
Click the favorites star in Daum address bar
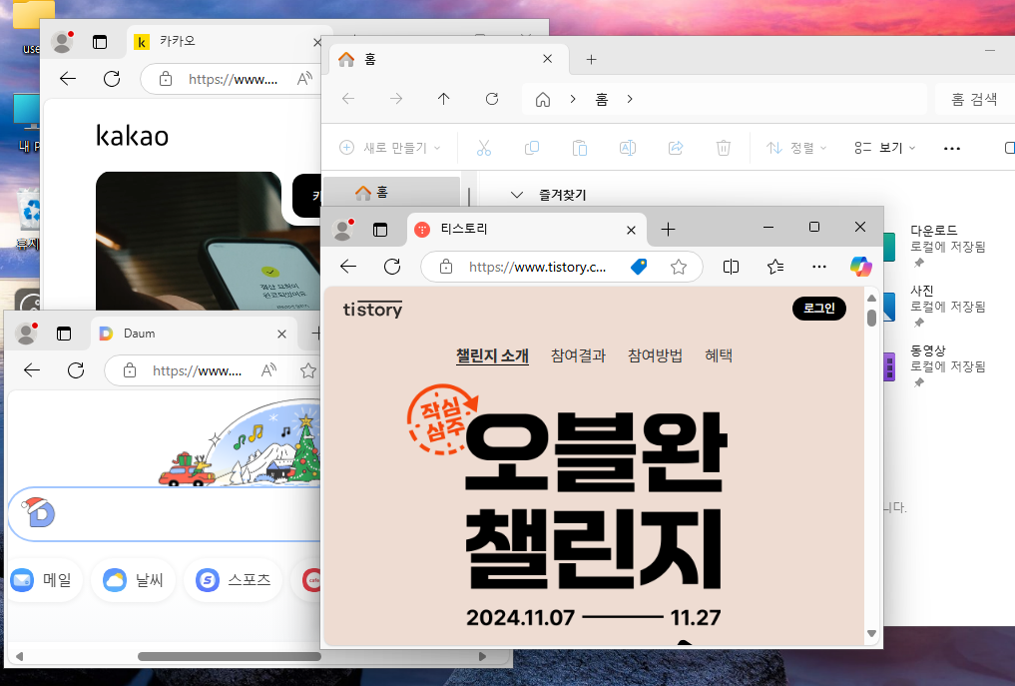coord(308,370)
